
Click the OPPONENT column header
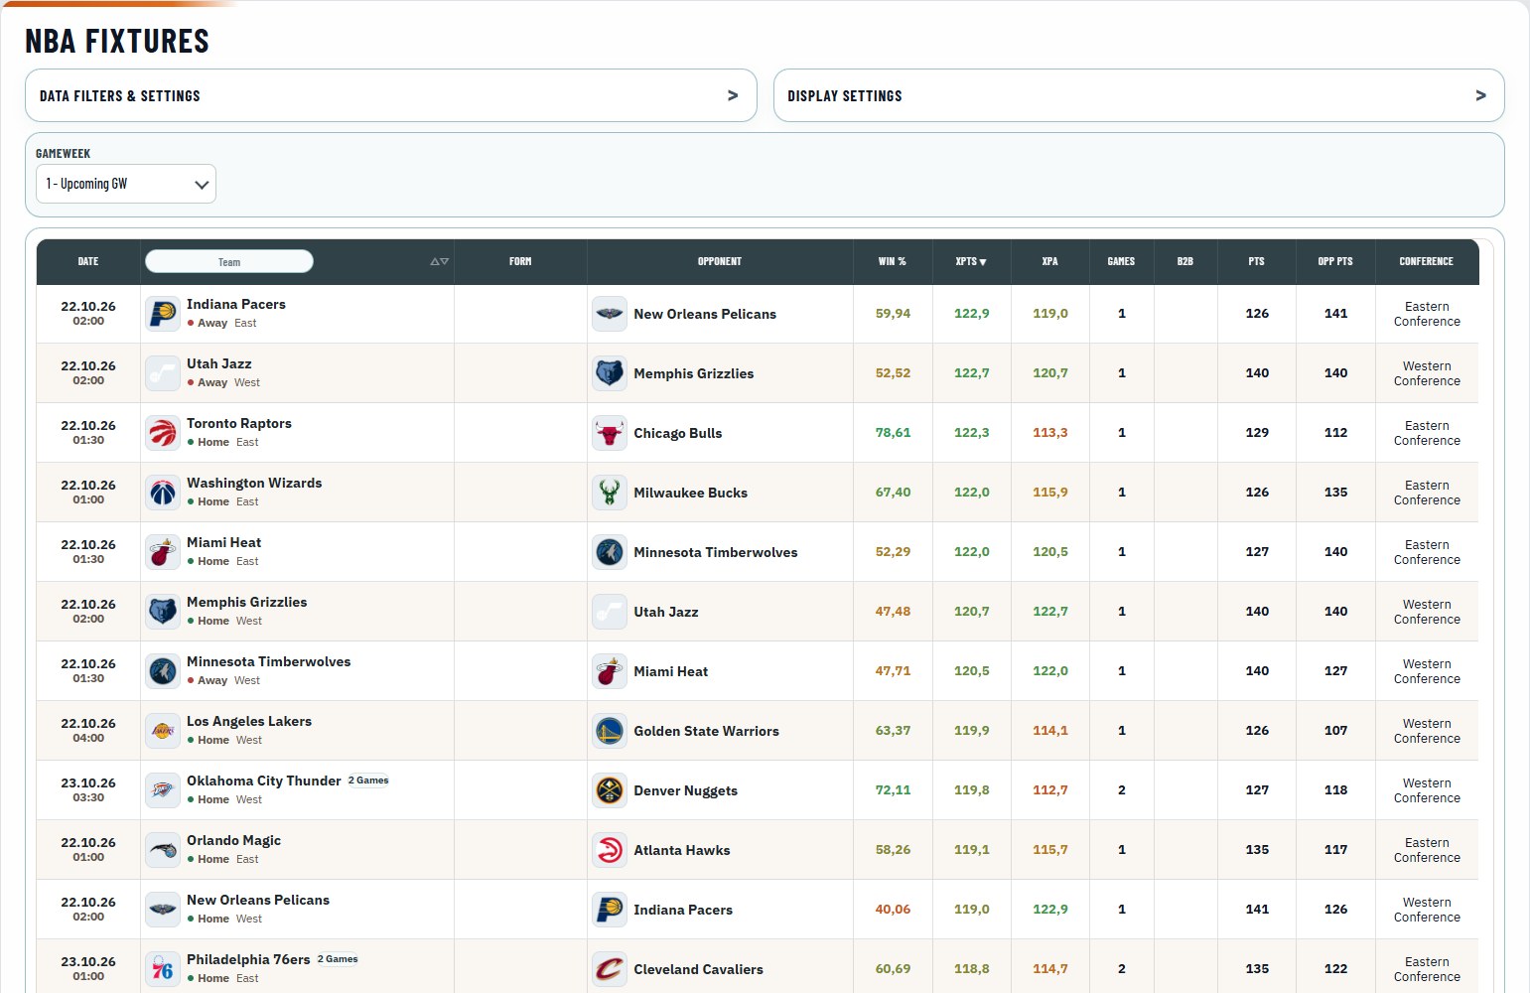(x=720, y=262)
